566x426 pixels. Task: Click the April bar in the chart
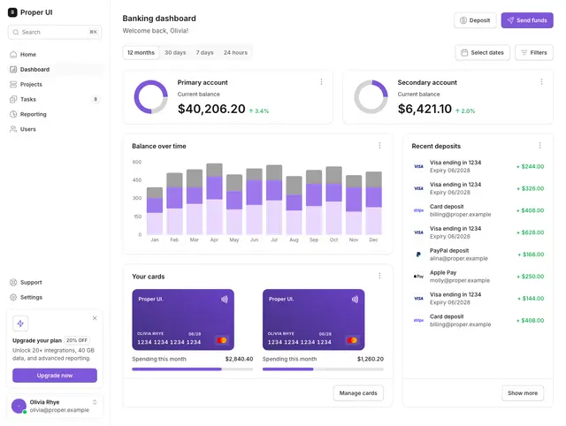pos(214,199)
